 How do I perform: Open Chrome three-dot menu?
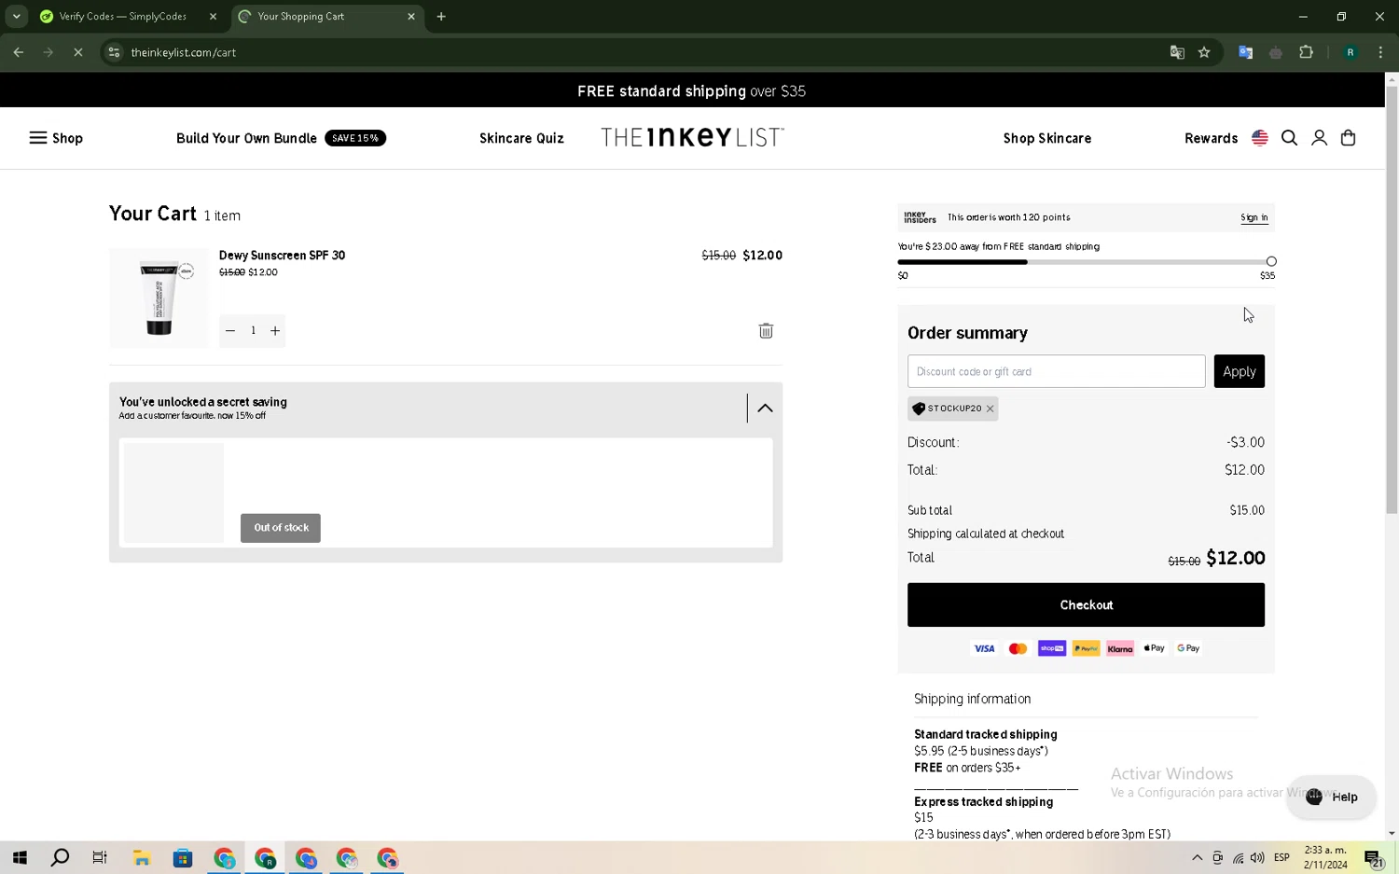point(1380,53)
